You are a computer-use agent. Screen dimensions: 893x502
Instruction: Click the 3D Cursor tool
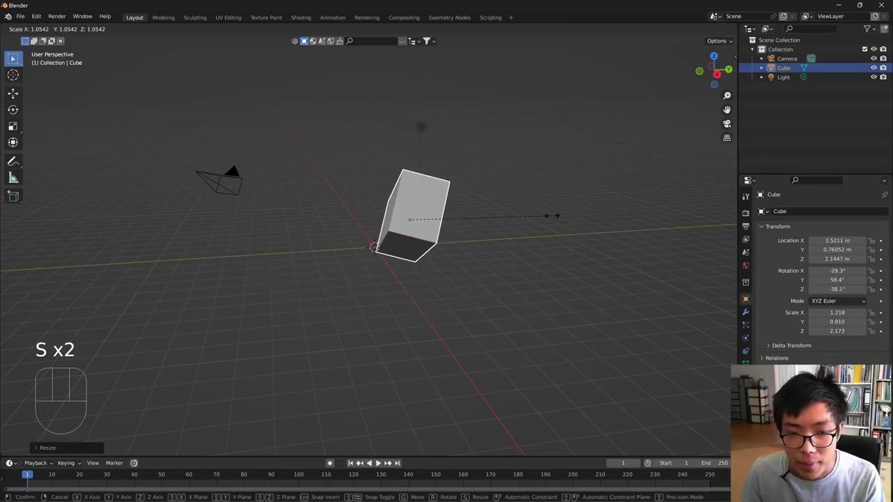point(13,75)
